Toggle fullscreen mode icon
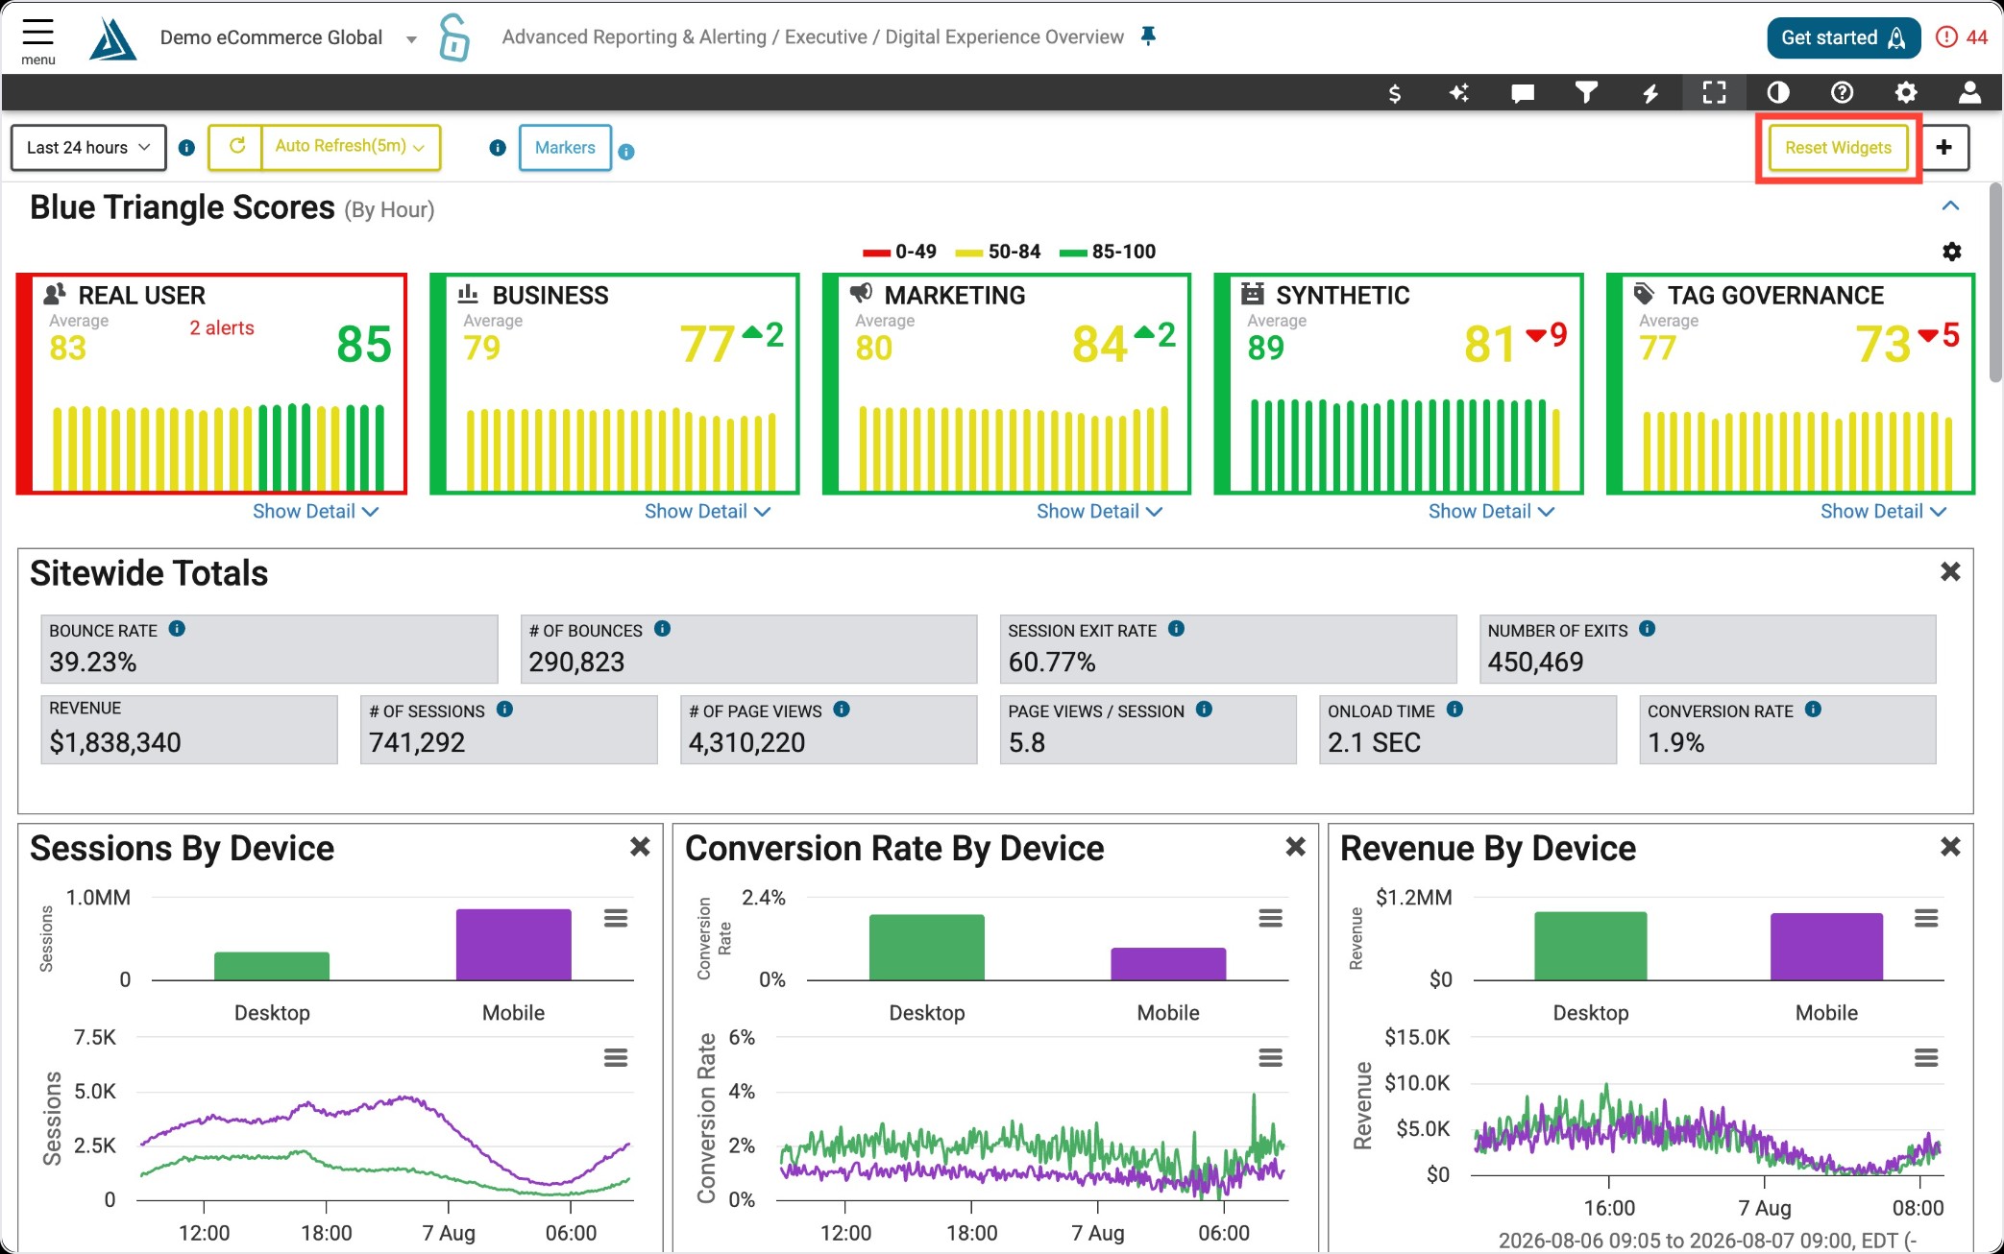This screenshot has width=2004, height=1254. point(1714,92)
